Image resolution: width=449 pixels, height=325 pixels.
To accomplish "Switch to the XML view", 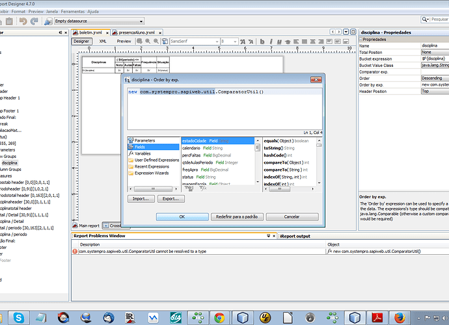I will coord(103,41).
